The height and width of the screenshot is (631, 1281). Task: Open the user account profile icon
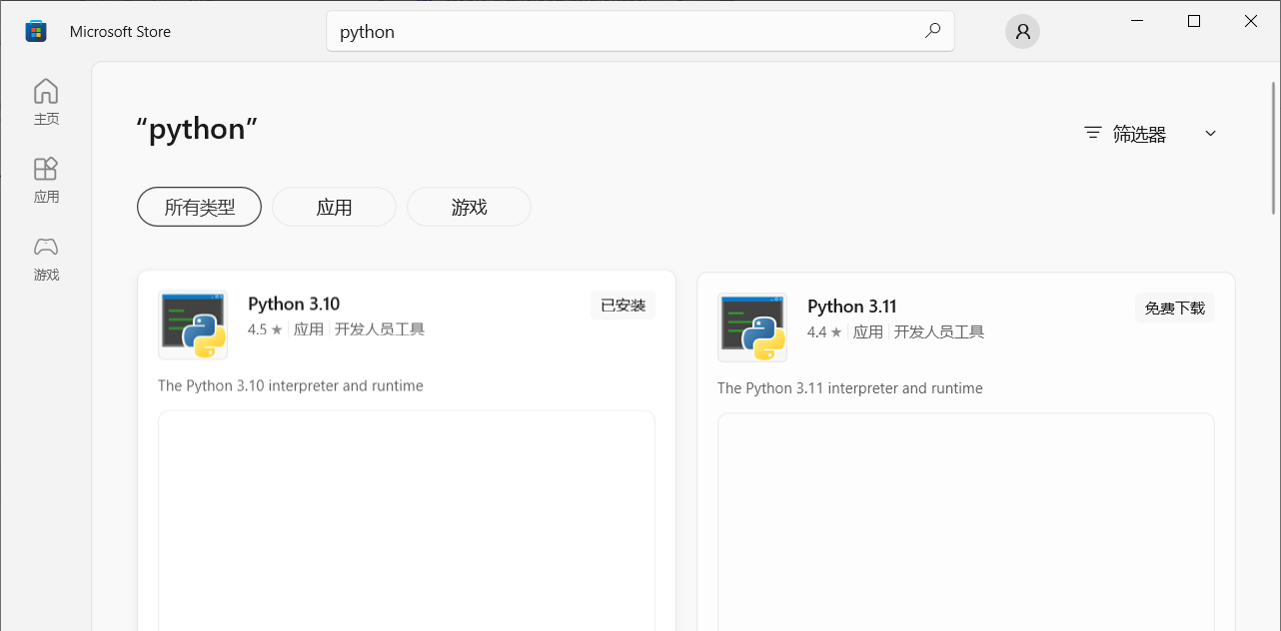pyautogui.click(x=1022, y=32)
